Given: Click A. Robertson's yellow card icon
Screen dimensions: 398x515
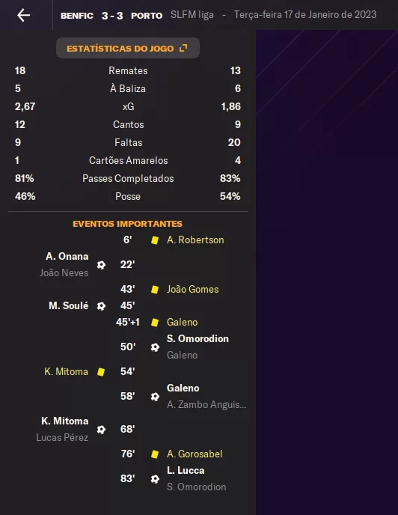Looking at the screenshot, I should (x=155, y=240).
